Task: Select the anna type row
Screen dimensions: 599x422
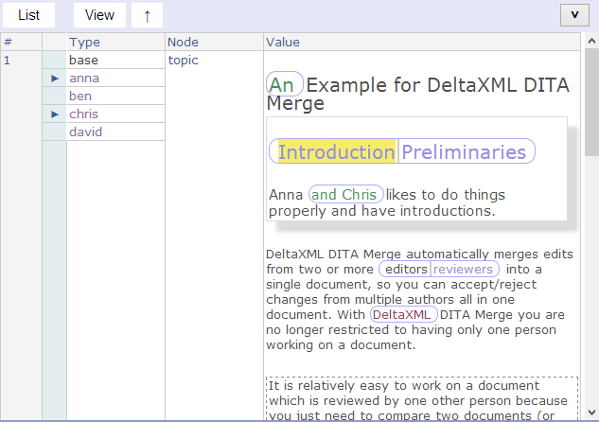Action: (x=115, y=78)
